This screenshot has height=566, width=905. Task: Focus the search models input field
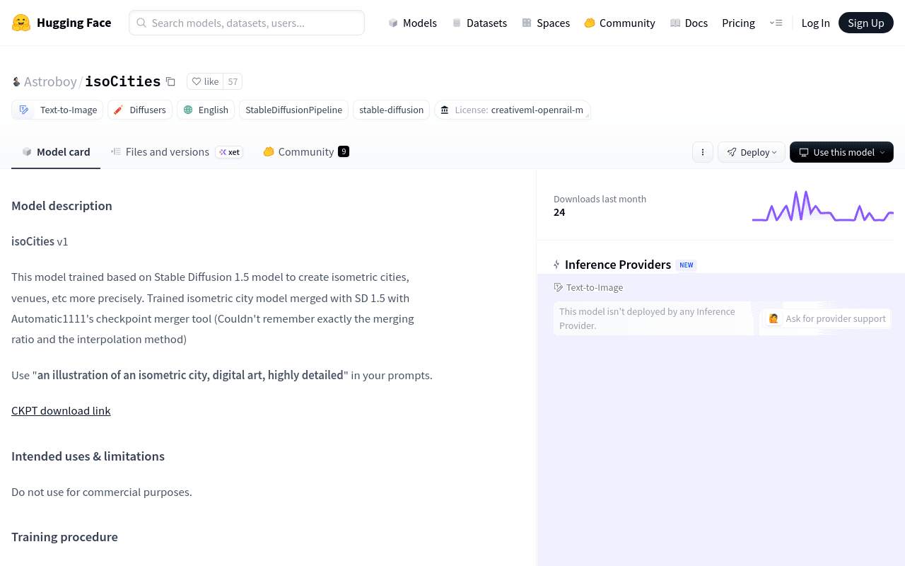point(247,23)
